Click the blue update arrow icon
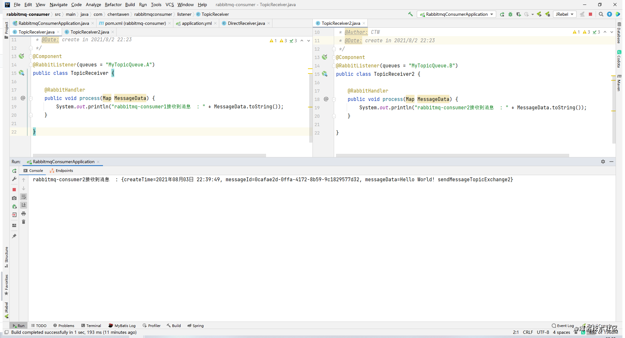 coord(610,14)
